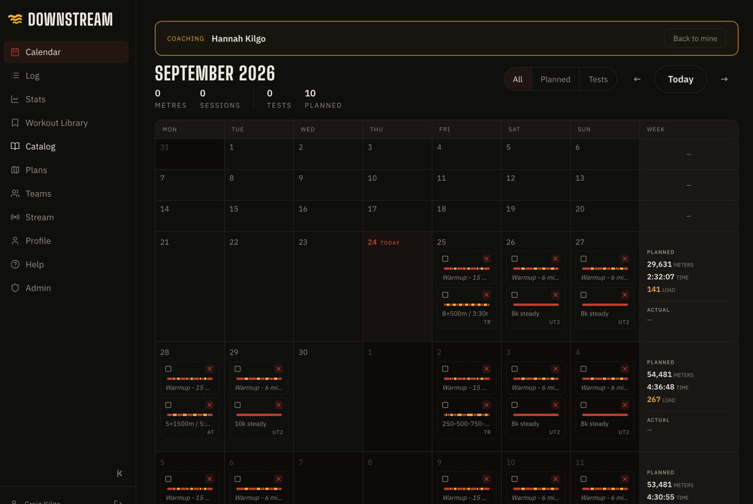The width and height of the screenshot is (753, 504).
Task: Click the Downstream logo
Action: click(x=61, y=19)
